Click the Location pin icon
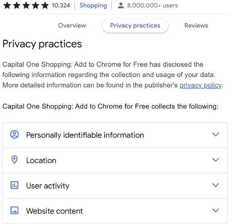This screenshot has width=232, height=224. 14,160
